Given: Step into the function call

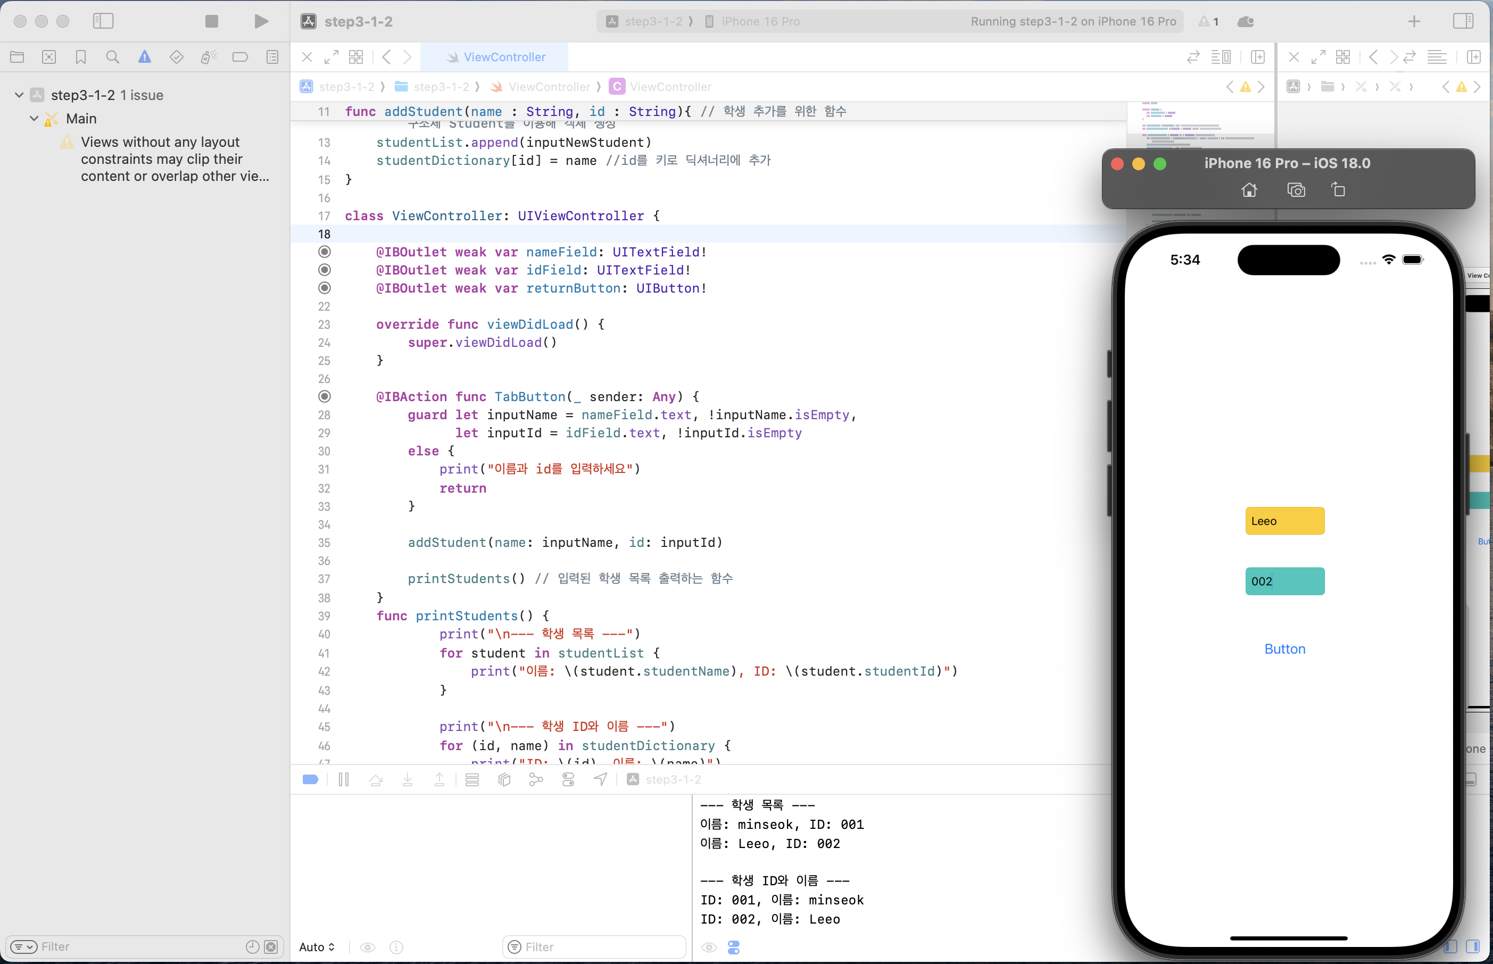Looking at the screenshot, I should coord(408,779).
